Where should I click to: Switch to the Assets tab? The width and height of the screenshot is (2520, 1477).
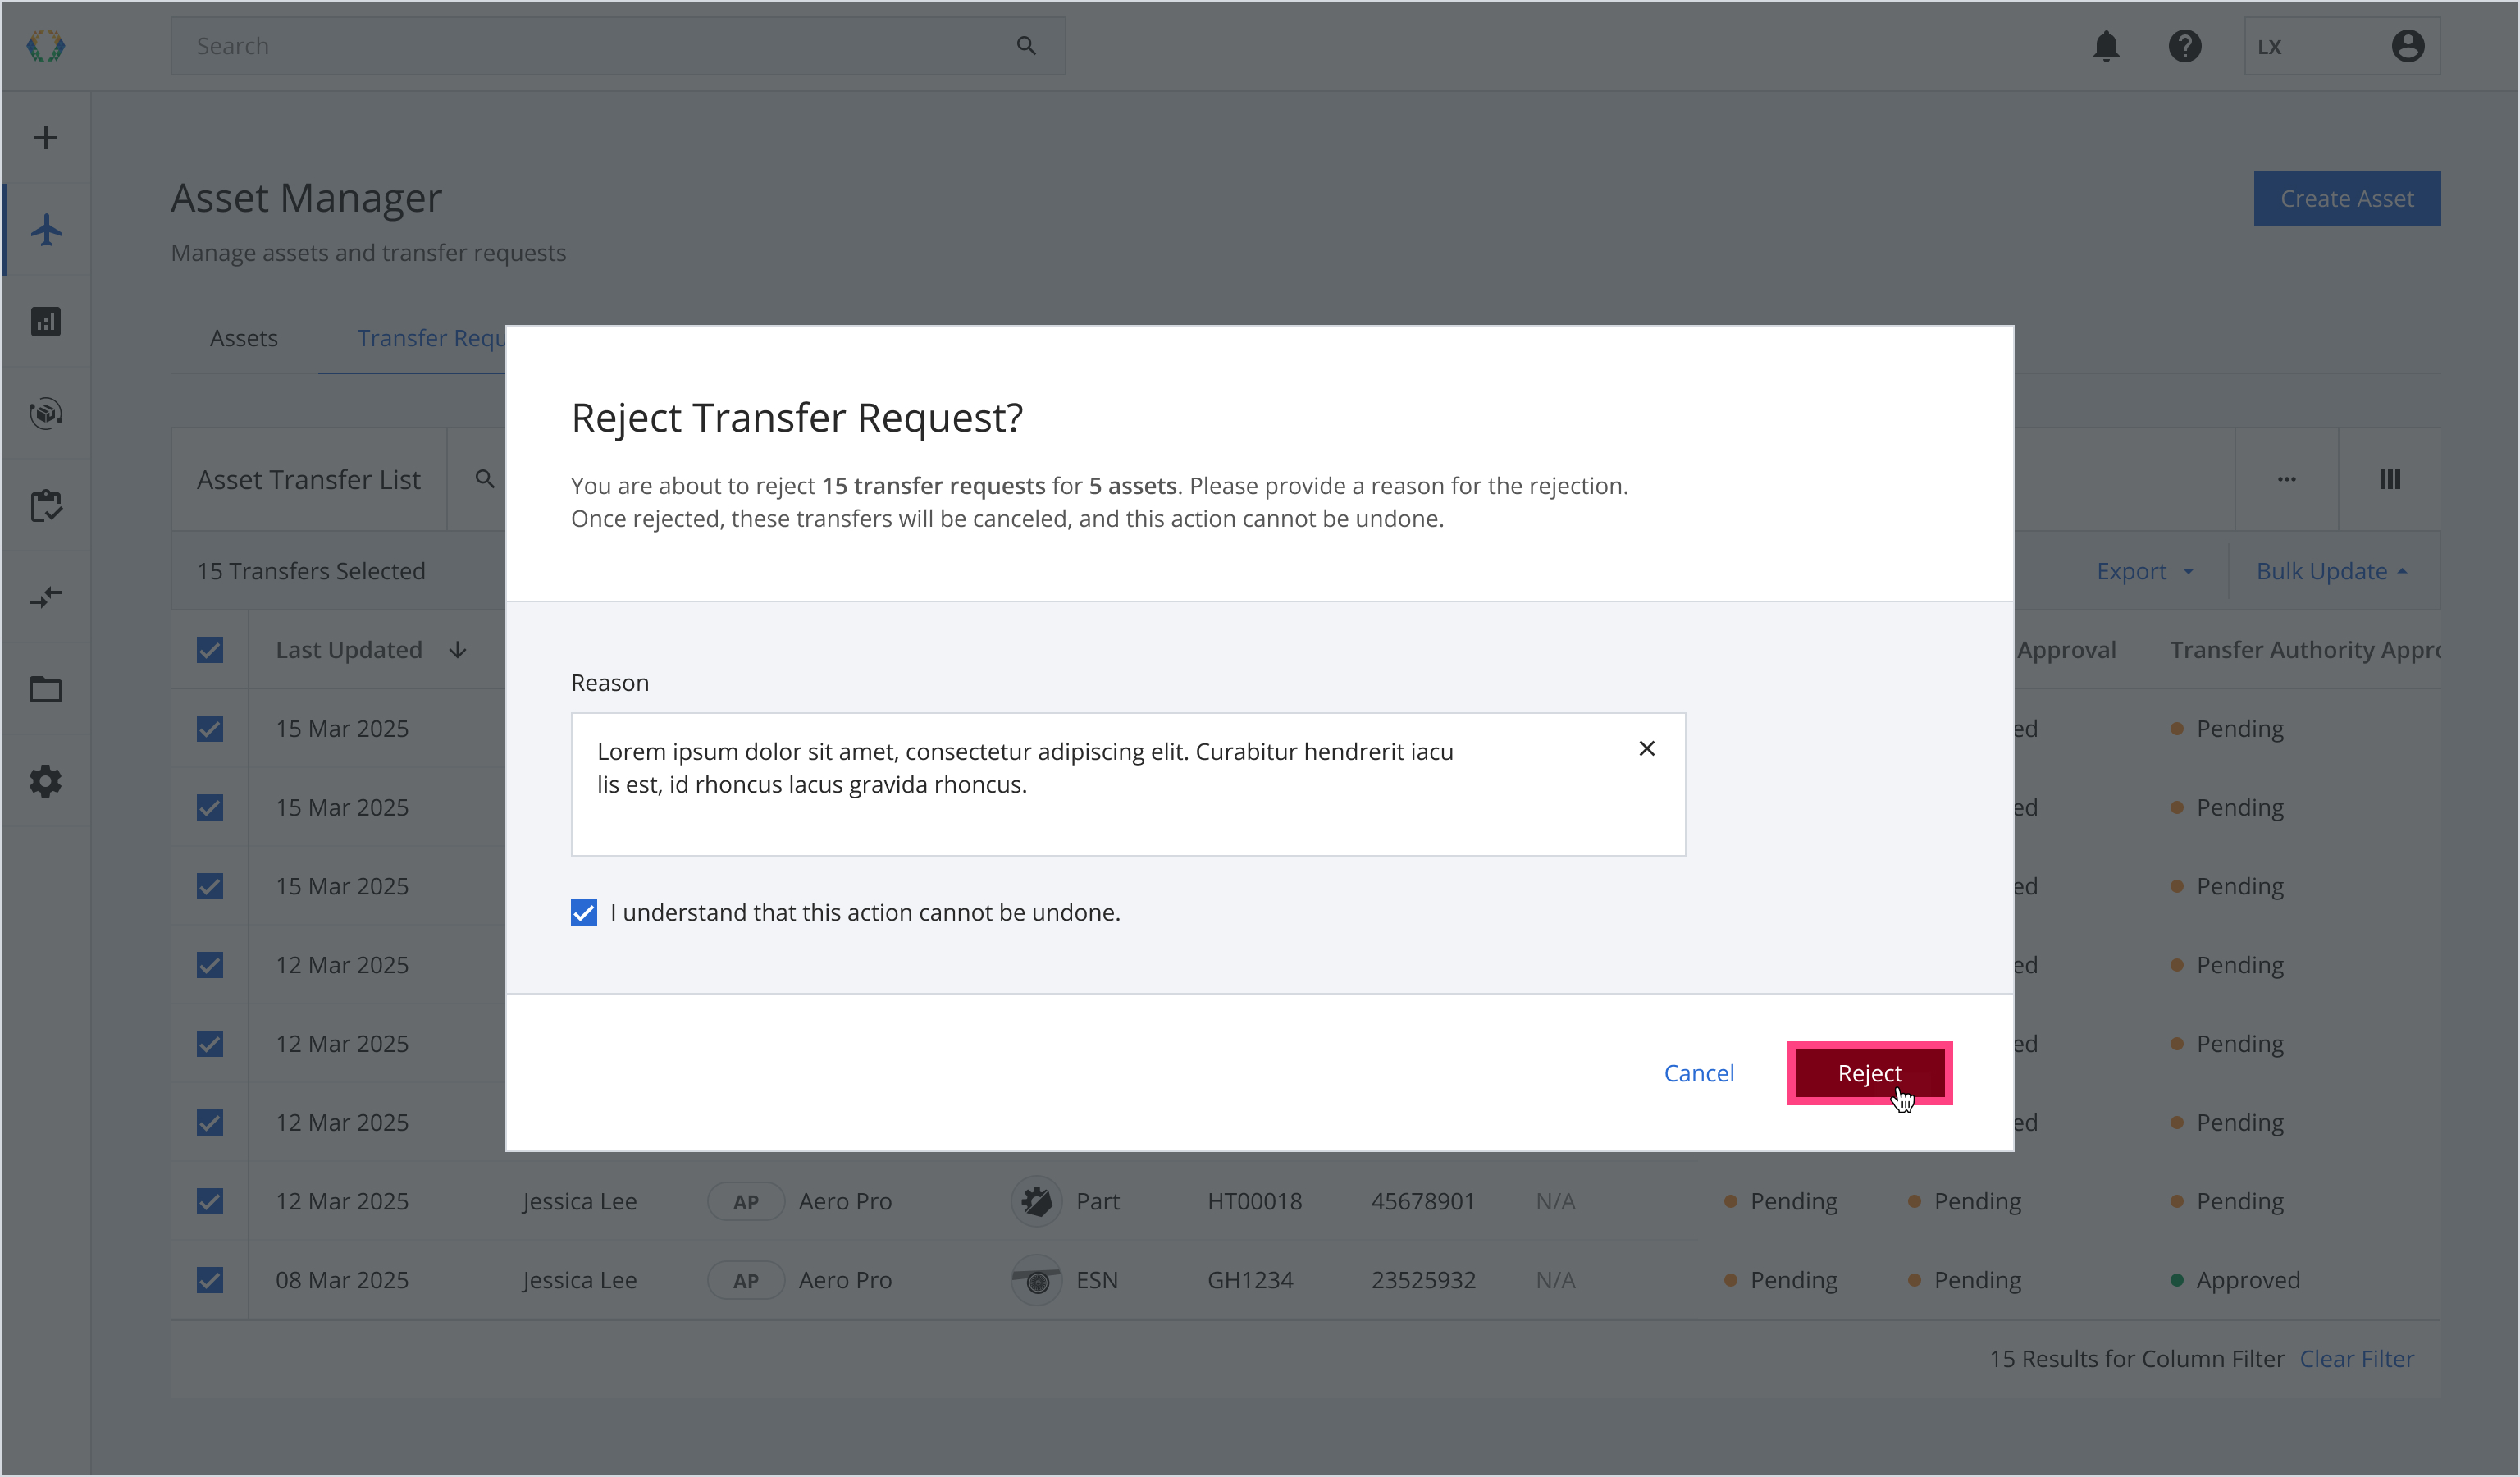click(x=244, y=338)
